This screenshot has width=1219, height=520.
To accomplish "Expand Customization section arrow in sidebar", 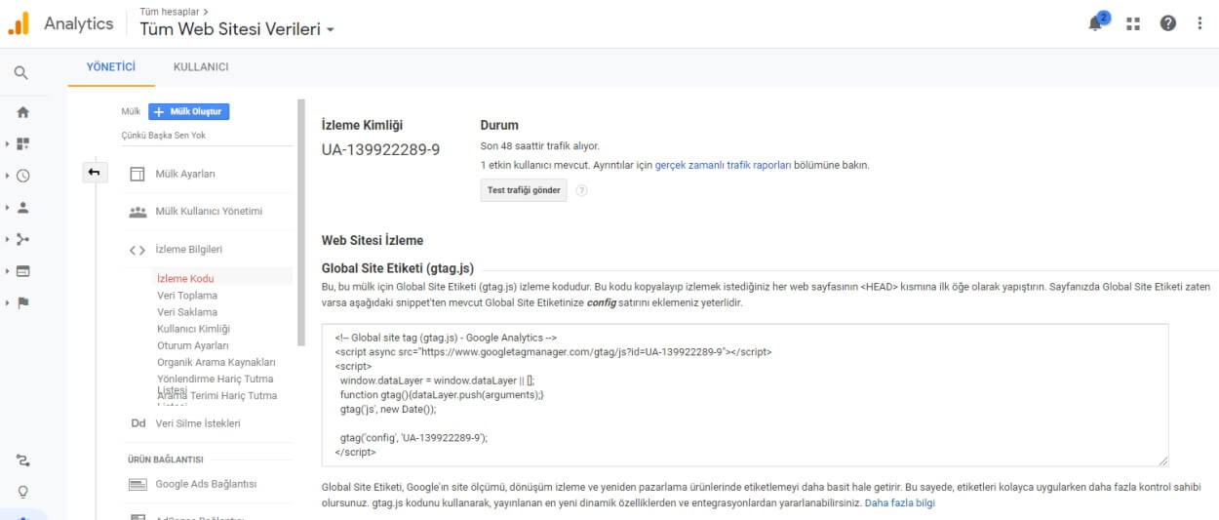I will (x=8, y=143).
